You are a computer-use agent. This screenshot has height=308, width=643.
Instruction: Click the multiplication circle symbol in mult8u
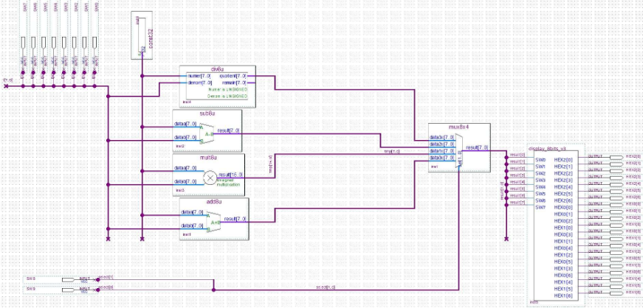coord(210,177)
